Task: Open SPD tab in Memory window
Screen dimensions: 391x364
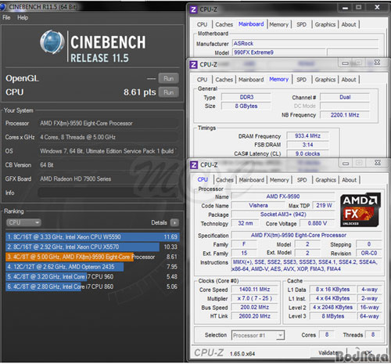Action: point(301,80)
